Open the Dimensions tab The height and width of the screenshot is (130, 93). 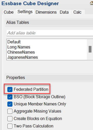[x=46, y=12]
